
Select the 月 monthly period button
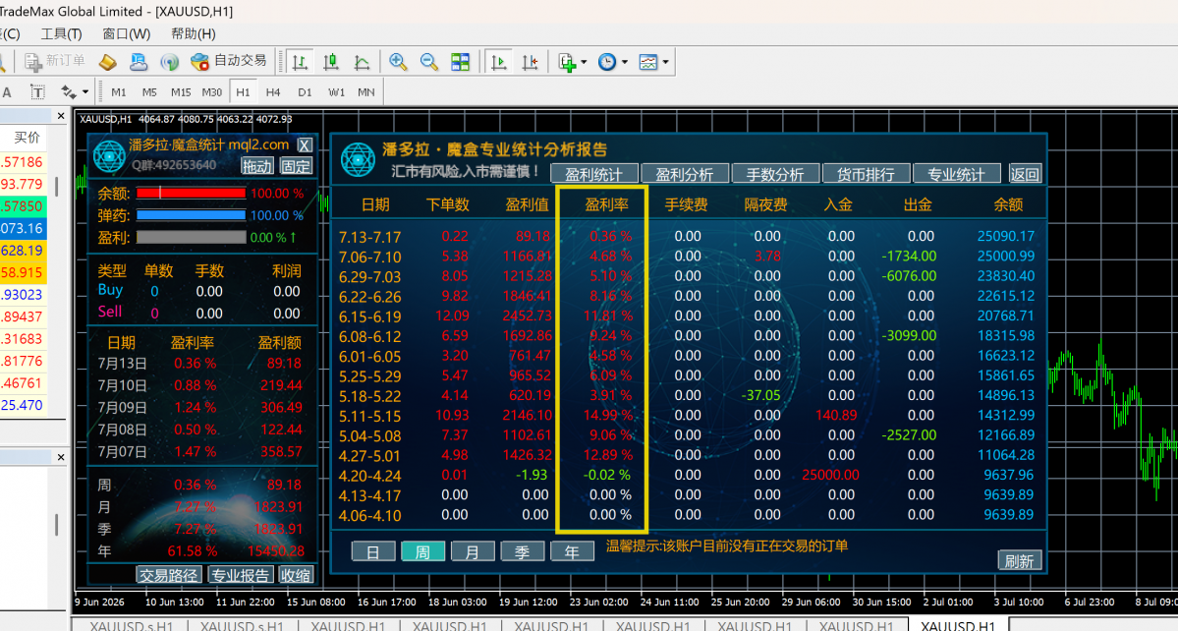point(473,552)
